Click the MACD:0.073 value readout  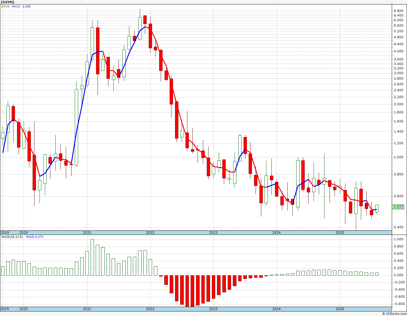[35, 237]
